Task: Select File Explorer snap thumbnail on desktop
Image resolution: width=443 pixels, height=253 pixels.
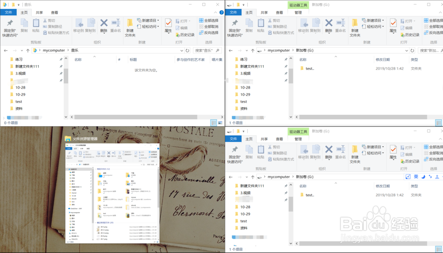Action: tap(112, 193)
